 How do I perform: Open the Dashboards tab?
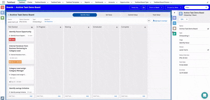tap(99, 2)
